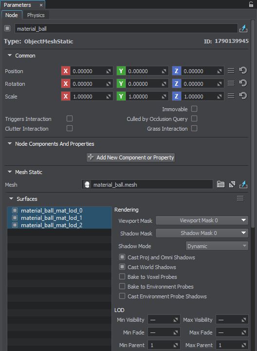The image size is (257, 351).
Task: Reset the Rotation values with the undo icon
Action: pos(243,83)
